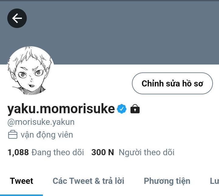219x196 pixels.
Task: Click the briefcase icon beside vận động viên
Action: pos(13,135)
